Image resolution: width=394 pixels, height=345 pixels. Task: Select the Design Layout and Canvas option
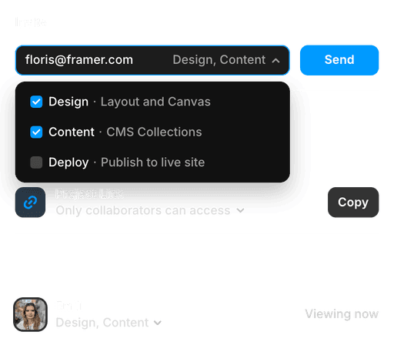(x=152, y=102)
